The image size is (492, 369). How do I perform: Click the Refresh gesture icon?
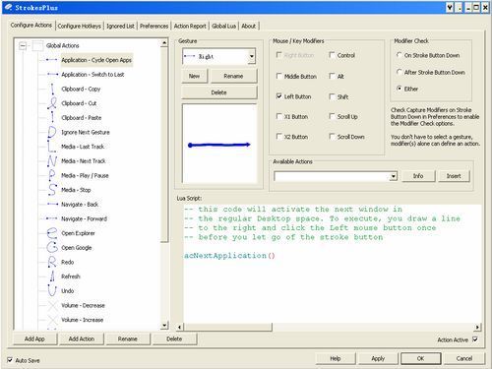pyautogui.click(x=52, y=277)
